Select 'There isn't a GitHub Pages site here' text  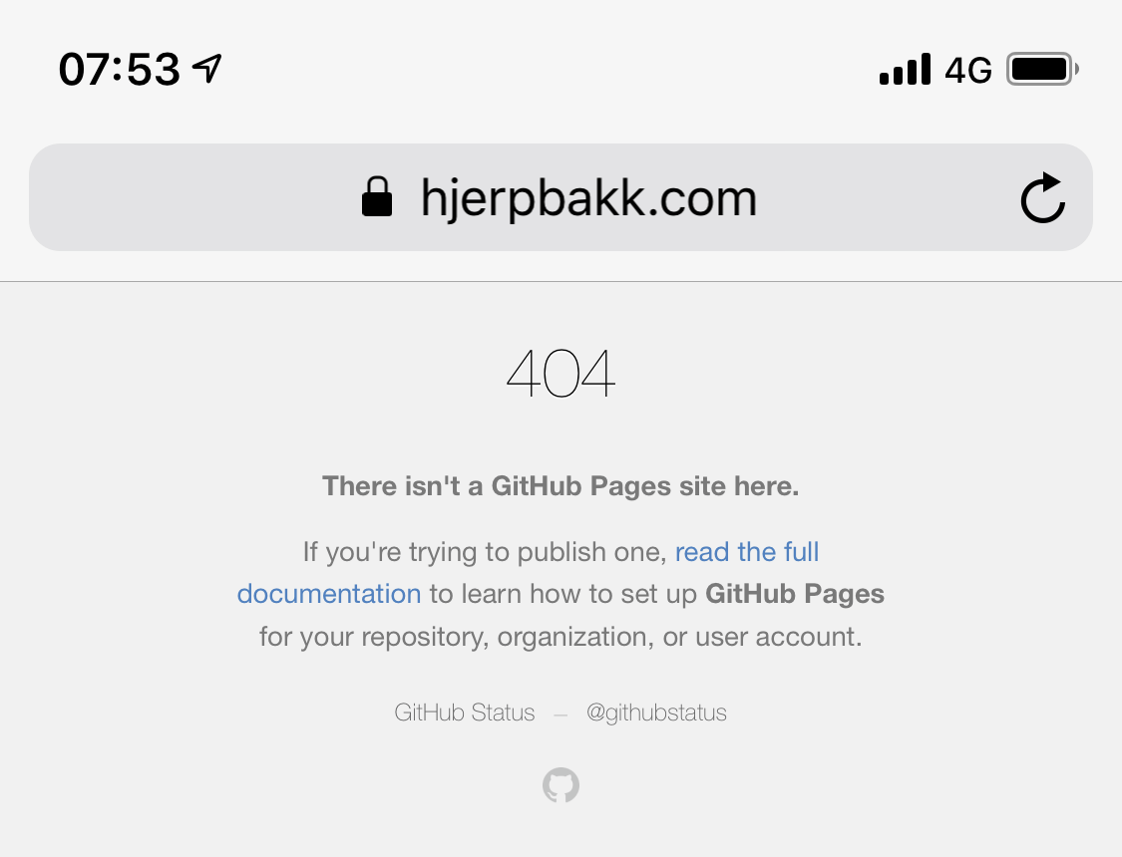[x=561, y=486]
